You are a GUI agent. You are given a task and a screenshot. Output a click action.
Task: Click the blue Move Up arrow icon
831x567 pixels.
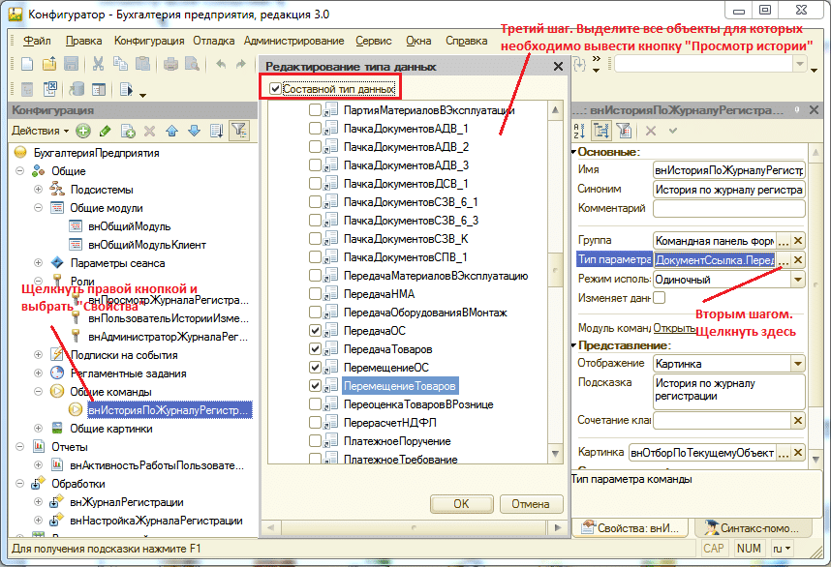[172, 131]
